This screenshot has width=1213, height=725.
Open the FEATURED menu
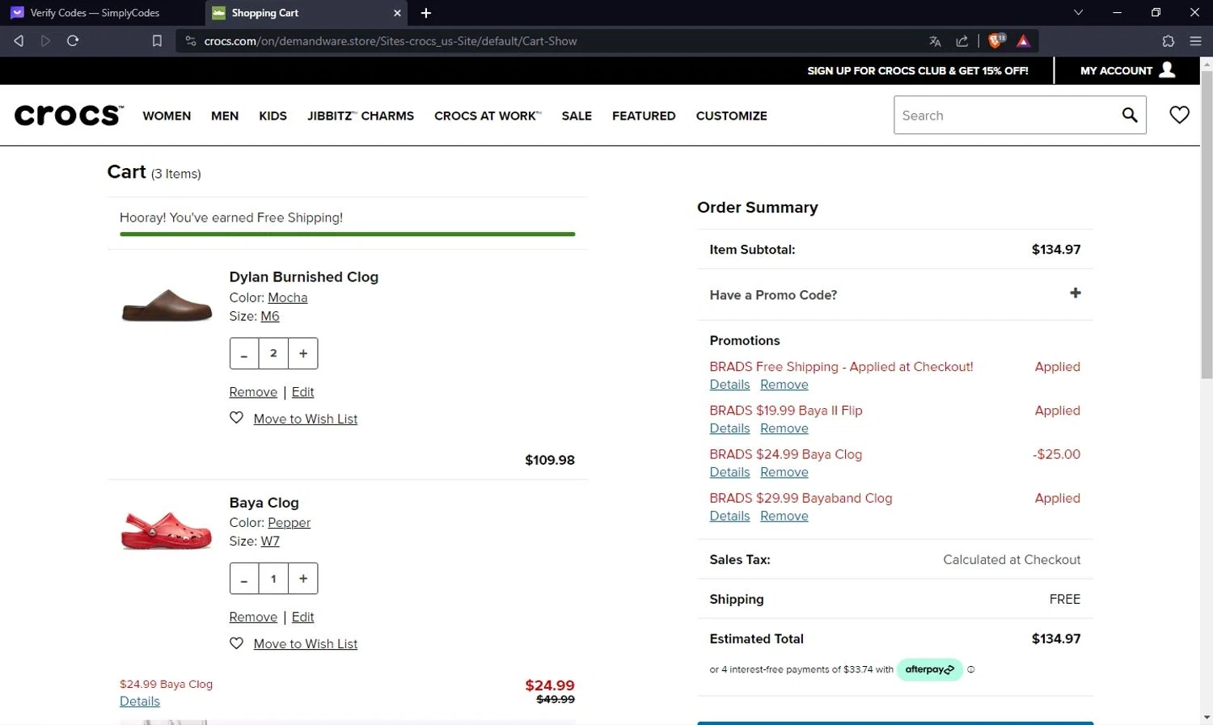coord(644,116)
